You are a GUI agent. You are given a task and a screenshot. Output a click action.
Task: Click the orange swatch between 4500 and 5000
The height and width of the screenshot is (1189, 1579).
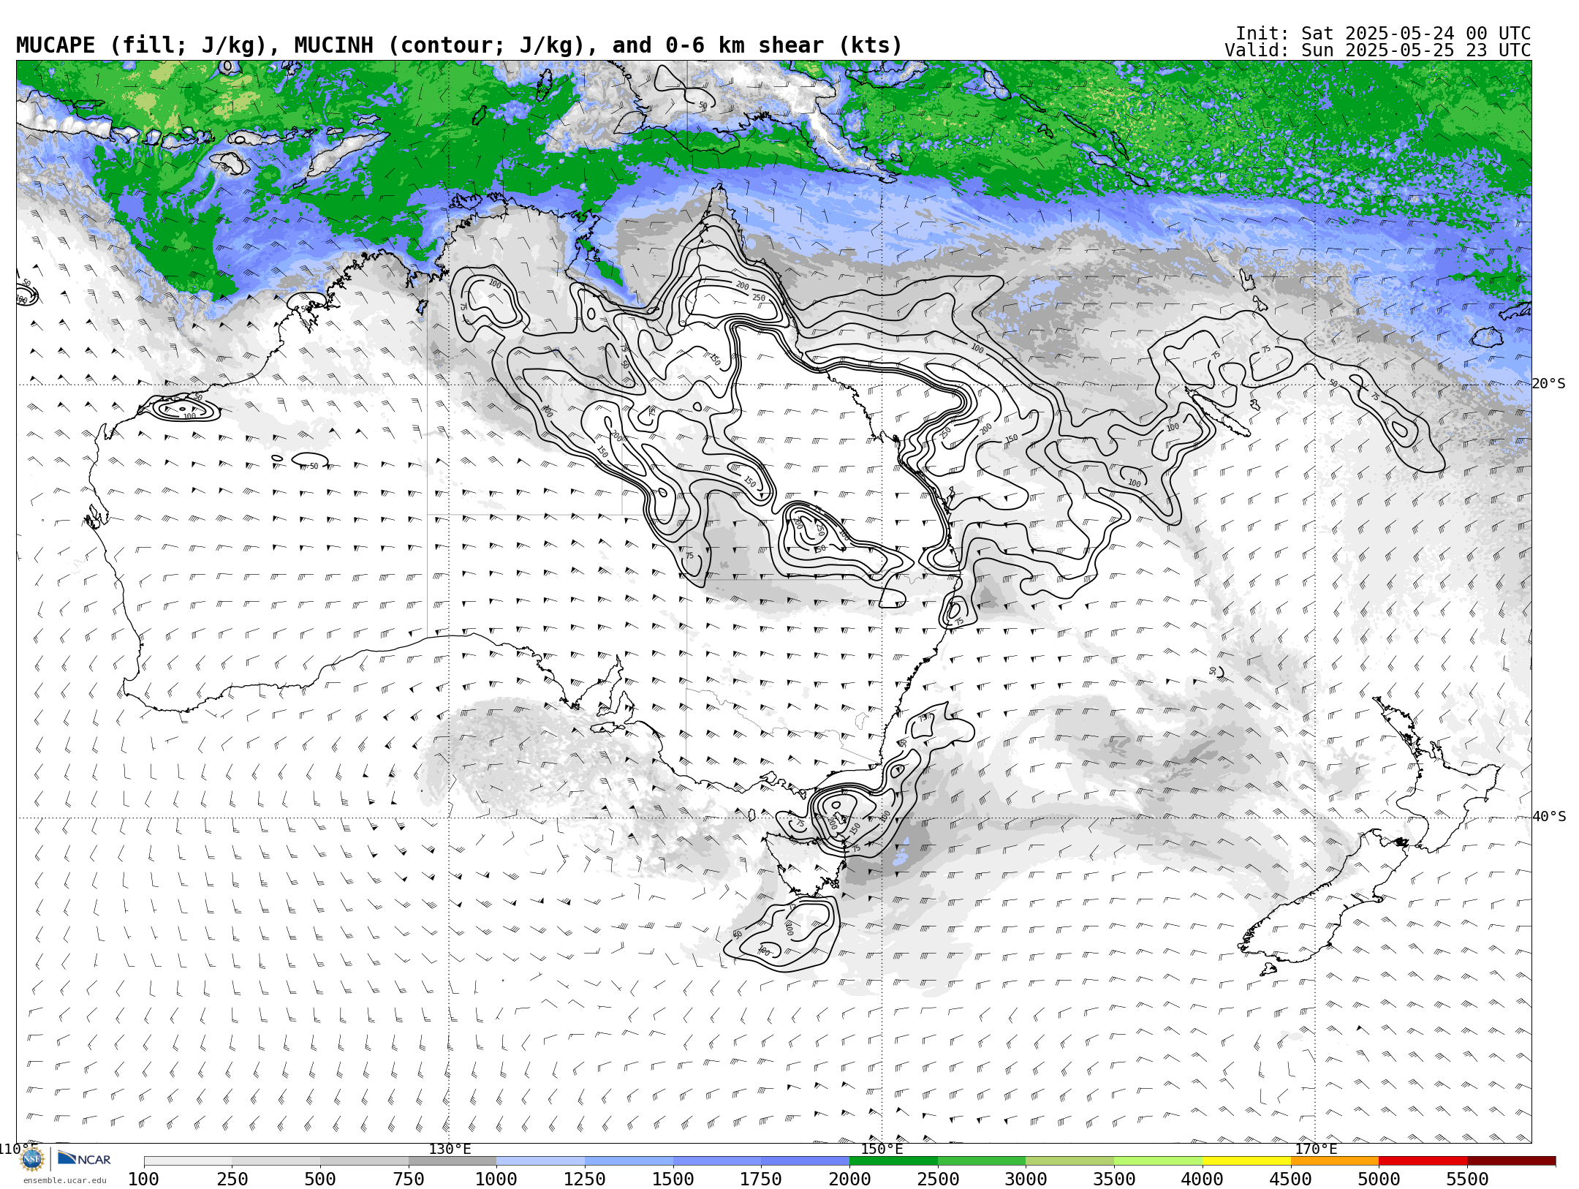pyautogui.click(x=1335, y=1161)
